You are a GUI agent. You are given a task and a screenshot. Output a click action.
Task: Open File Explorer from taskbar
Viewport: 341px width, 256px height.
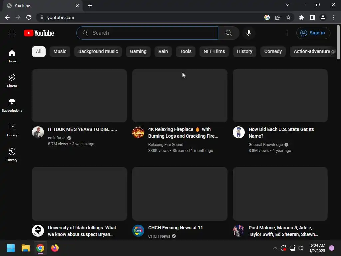coord(25,248)
